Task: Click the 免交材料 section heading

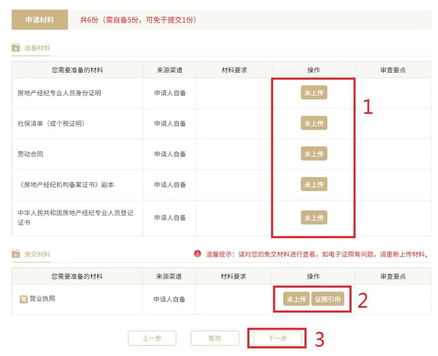Action: point(37,255)
